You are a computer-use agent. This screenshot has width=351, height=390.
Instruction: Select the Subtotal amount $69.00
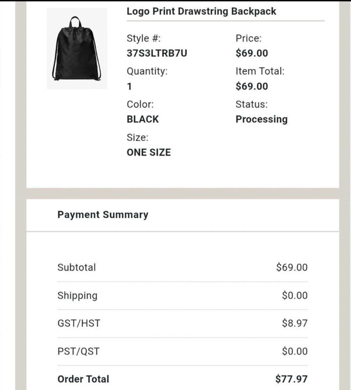pos(291,267)
